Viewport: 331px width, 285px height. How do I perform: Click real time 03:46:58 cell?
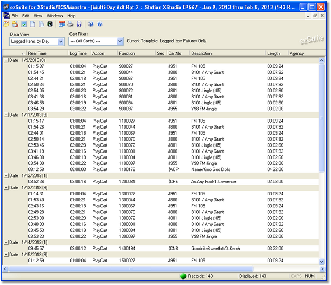pyautogui.click(x=36, y=103)
